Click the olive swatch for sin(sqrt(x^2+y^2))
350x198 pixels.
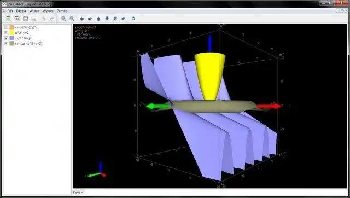click(x=11, y=43)
